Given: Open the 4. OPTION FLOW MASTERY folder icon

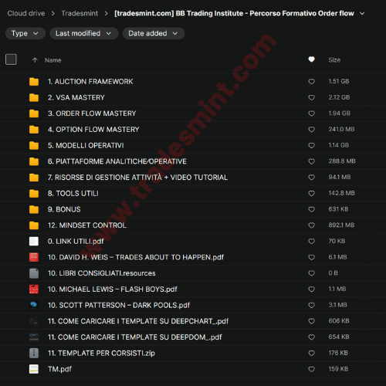Looking at the screenshot, I should (34, 130).
